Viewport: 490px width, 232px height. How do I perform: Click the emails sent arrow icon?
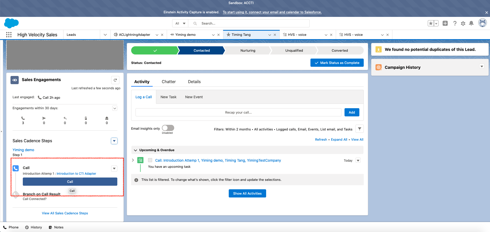(x=44, y=118)
